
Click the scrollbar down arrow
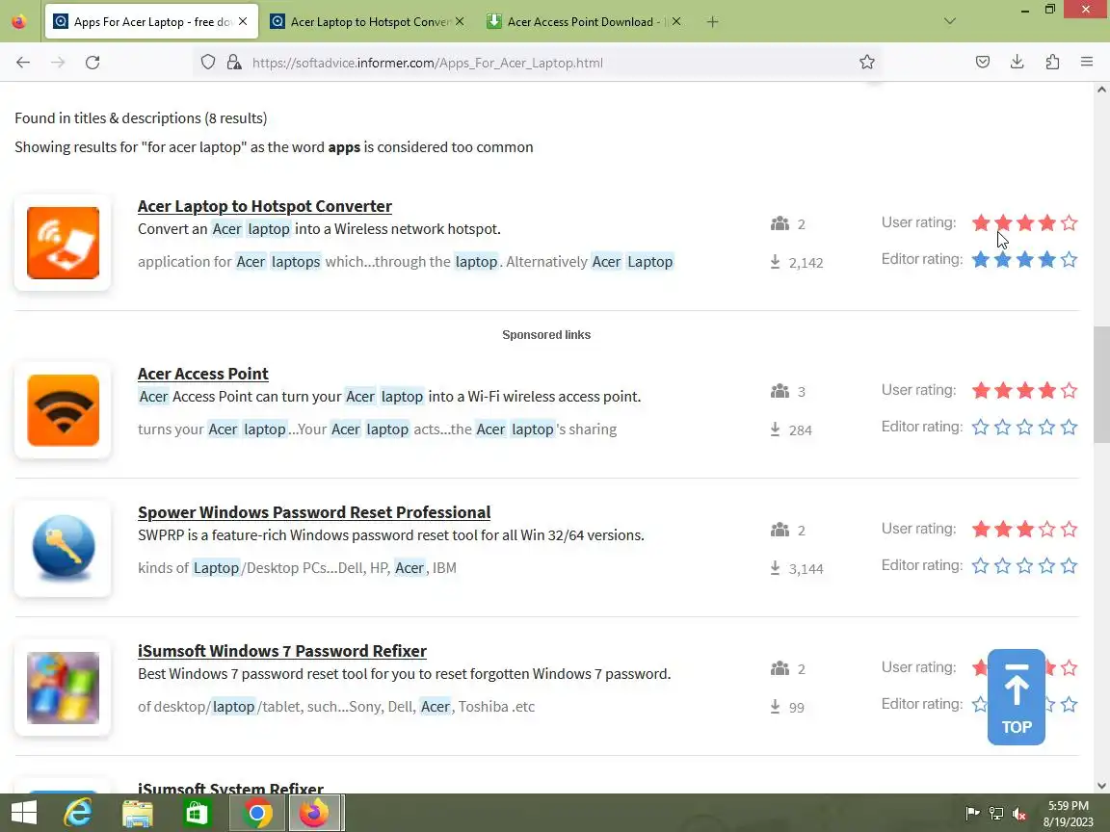coord(1100,786)
